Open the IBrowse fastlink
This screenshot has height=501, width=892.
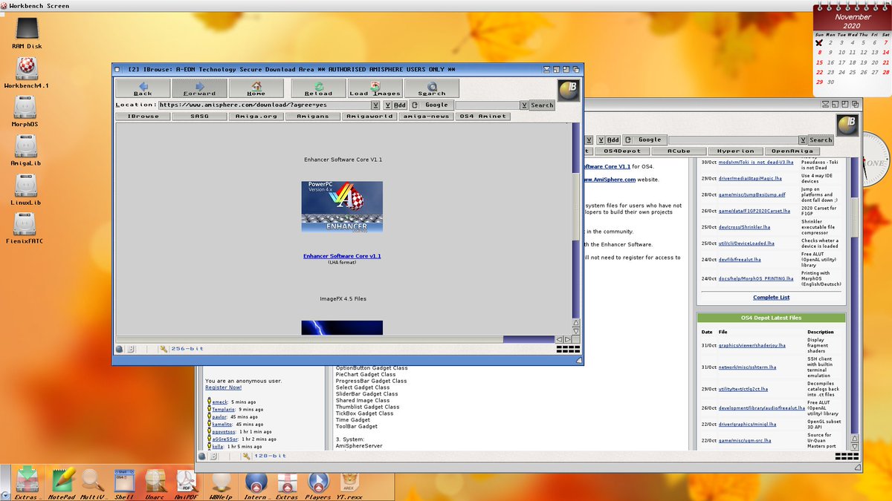point(143,117)
